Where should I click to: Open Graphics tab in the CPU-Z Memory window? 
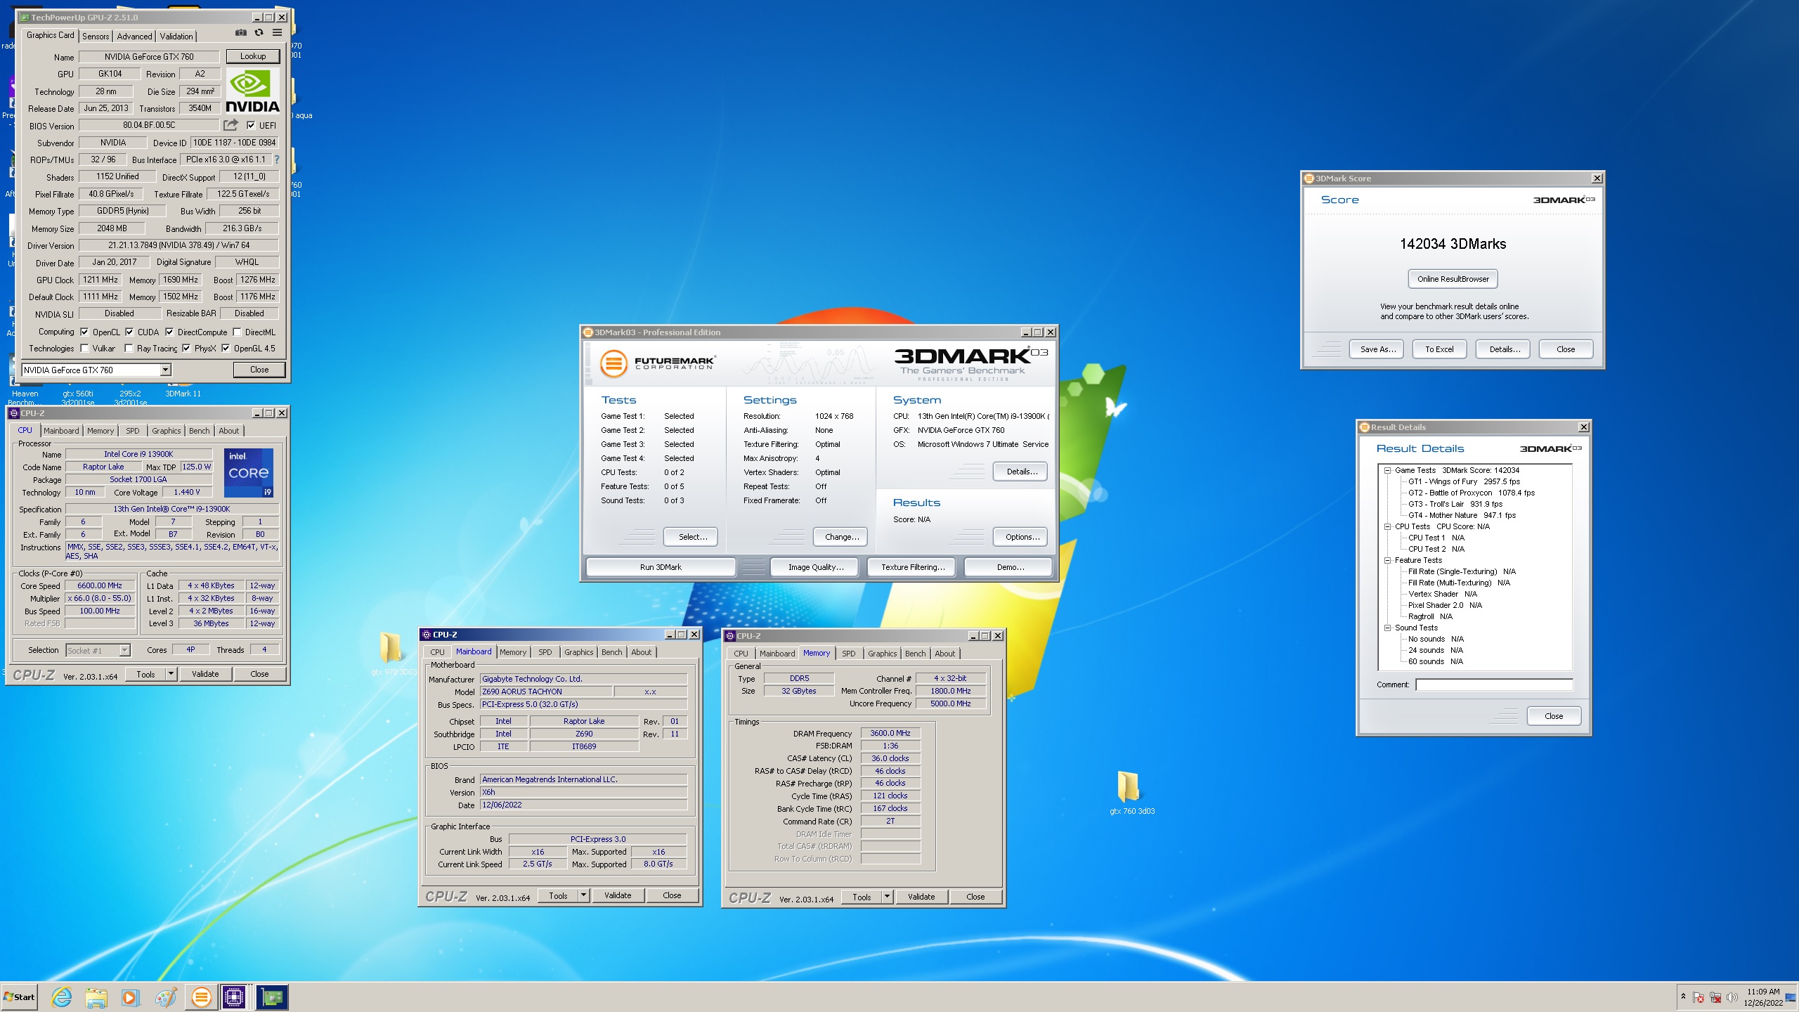882,654
